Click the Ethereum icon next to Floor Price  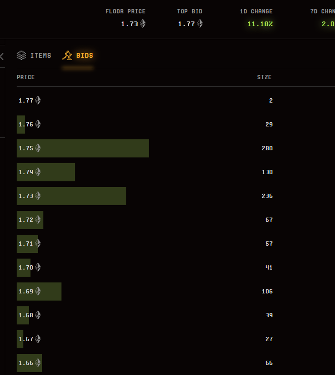pos(142,24)
